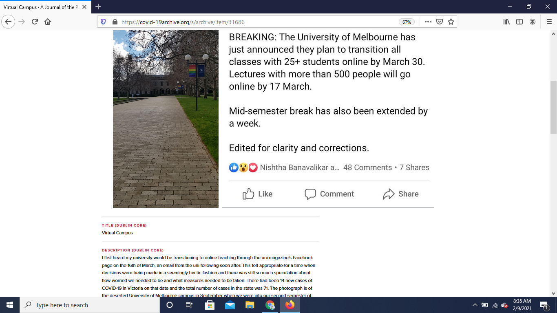This screenshot has width=557, height=313.
Task: Click the browser Reload button
Action: click(x=35, y=22)
